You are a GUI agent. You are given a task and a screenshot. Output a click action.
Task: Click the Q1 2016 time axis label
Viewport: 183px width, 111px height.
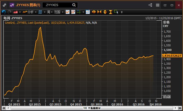97,104
